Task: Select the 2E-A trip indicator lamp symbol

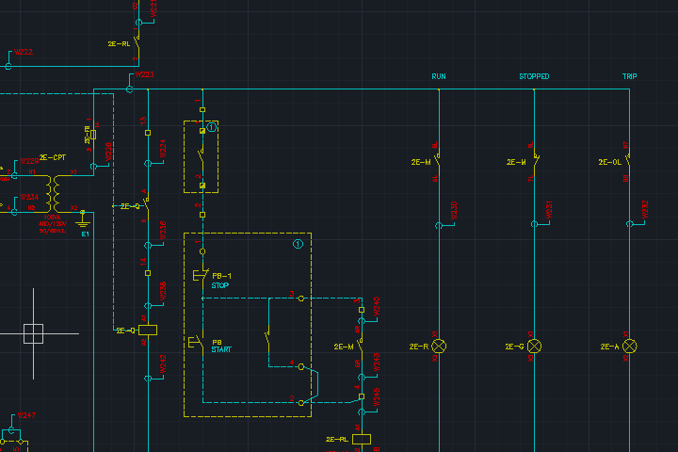Action: pyautogui.click(x=630, y=347)
